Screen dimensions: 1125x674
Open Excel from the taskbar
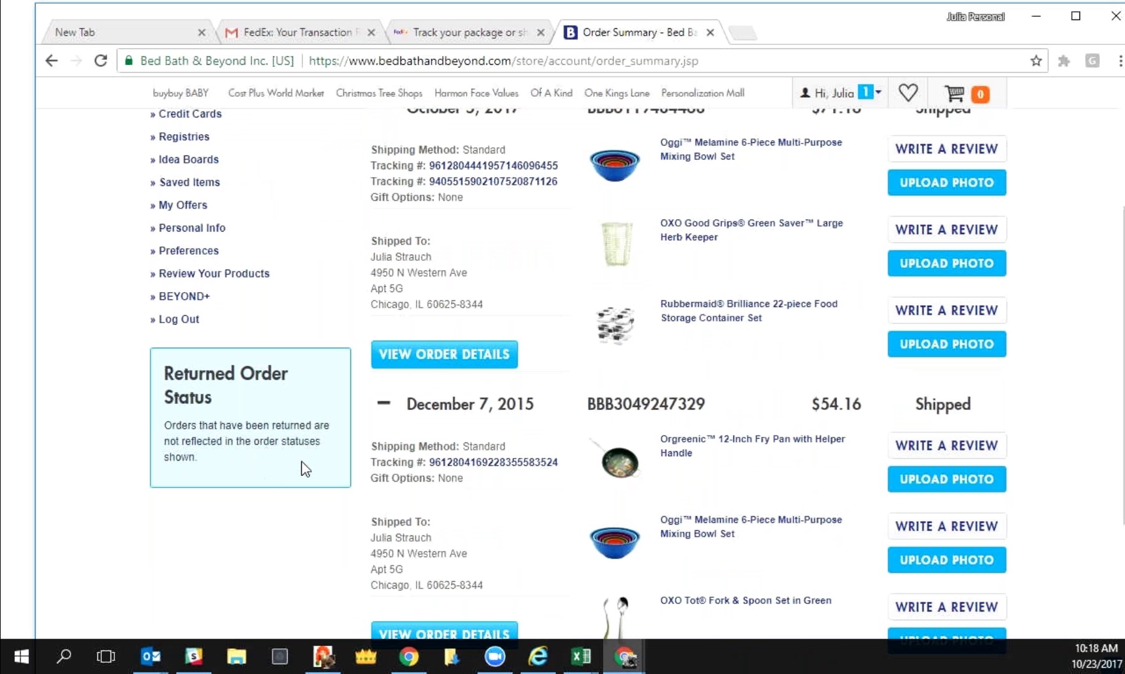581,657
